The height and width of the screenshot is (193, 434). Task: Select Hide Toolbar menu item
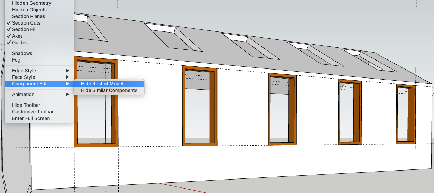(39, 105)
